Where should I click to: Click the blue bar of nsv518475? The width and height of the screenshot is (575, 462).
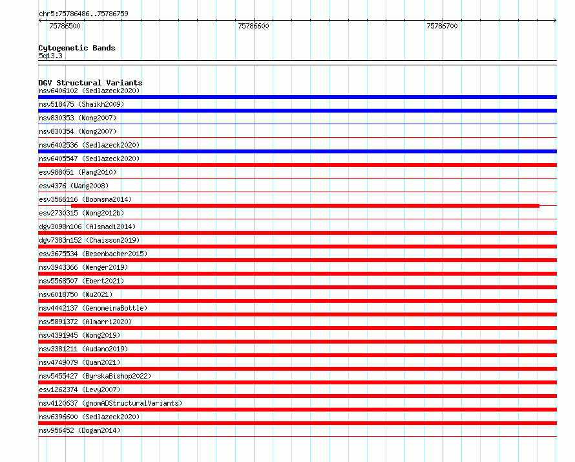297,111
